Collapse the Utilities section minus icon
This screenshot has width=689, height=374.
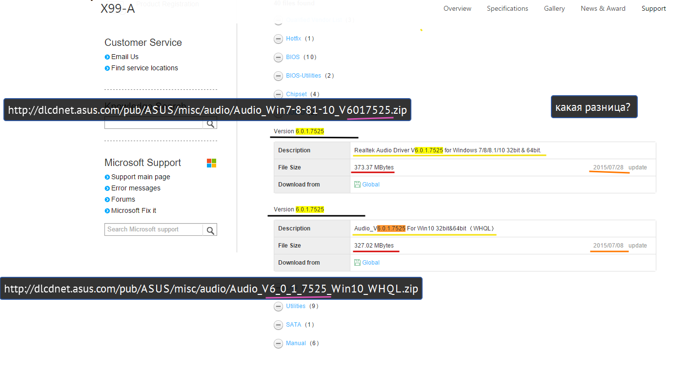pos(278,306)
